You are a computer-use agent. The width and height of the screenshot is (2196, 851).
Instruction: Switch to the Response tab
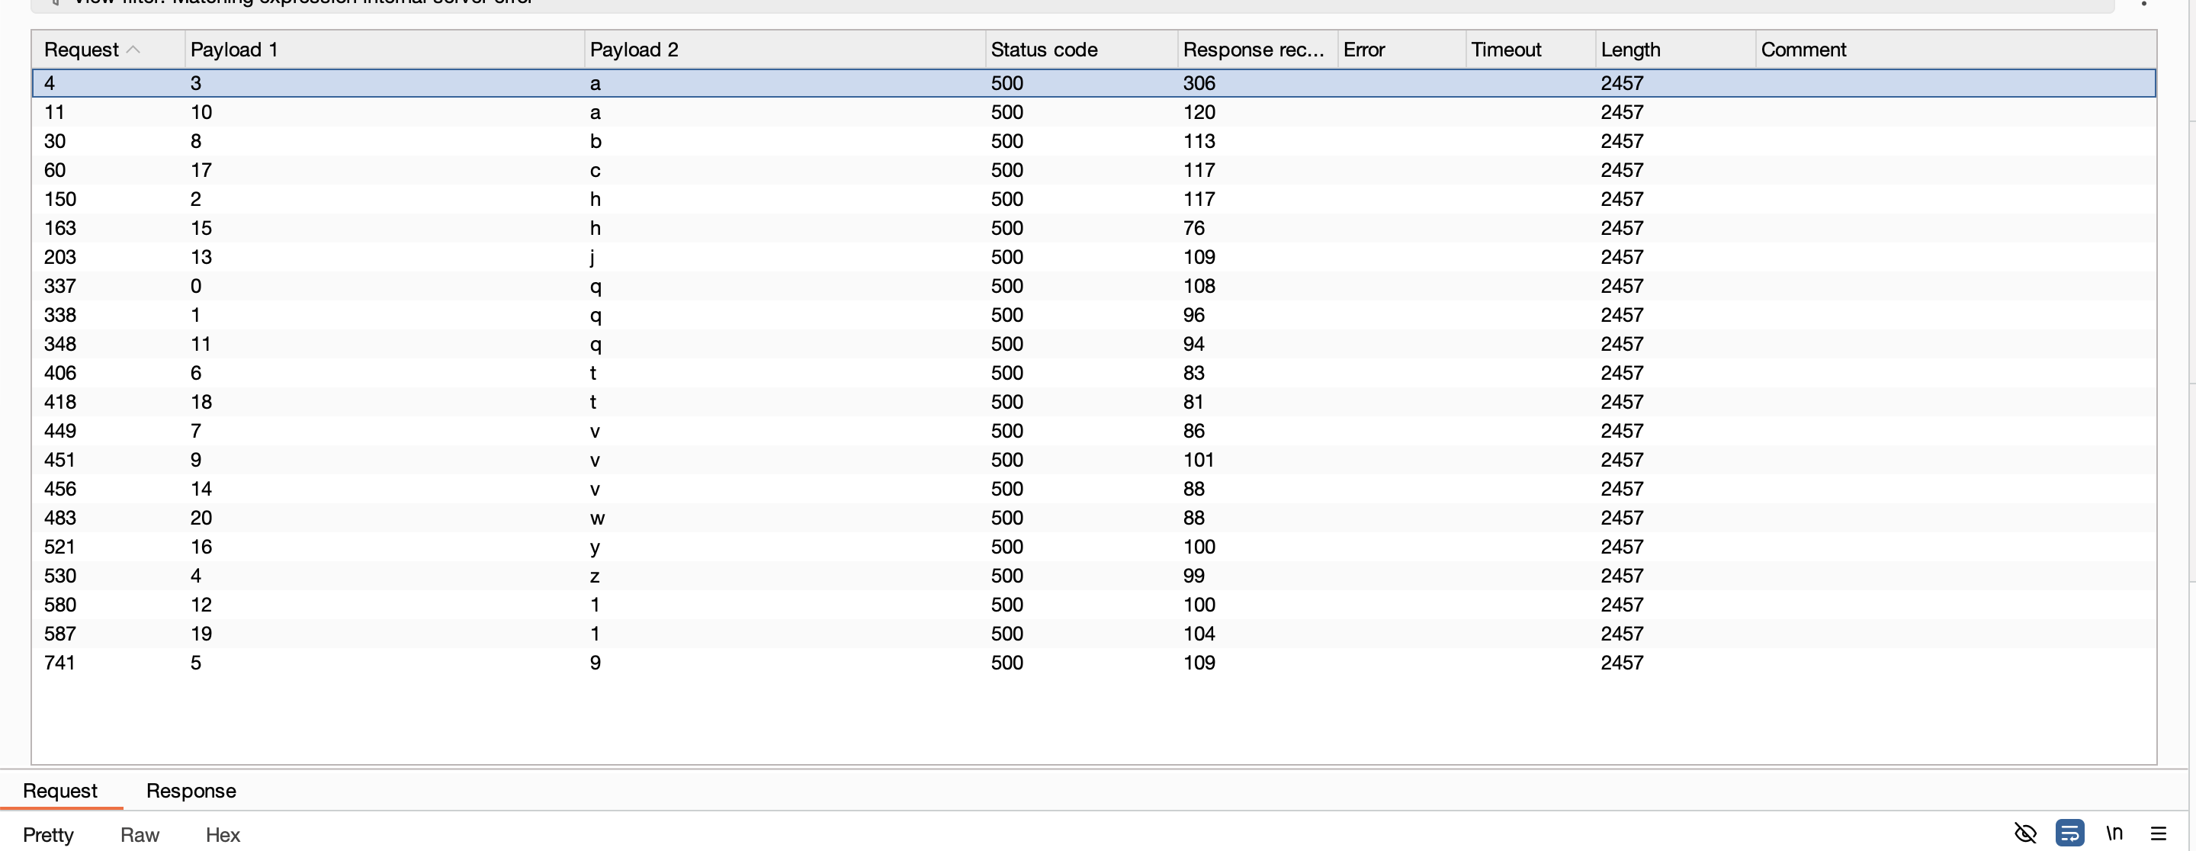pos(191,791)
